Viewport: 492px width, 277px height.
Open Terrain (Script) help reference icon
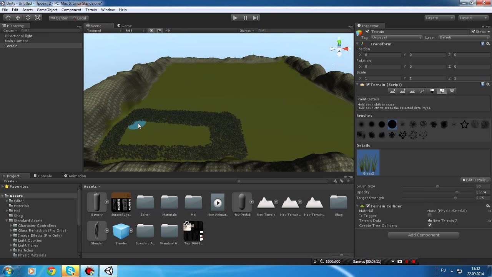tap(483, 84)
